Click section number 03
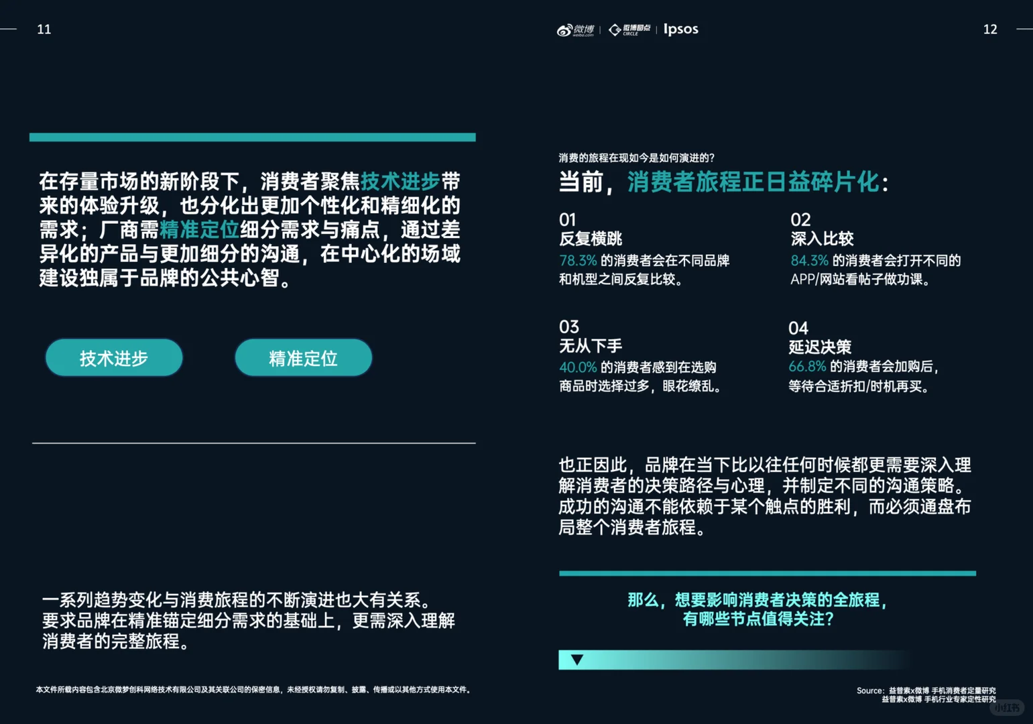1033x724 pixels. [569, 326]
